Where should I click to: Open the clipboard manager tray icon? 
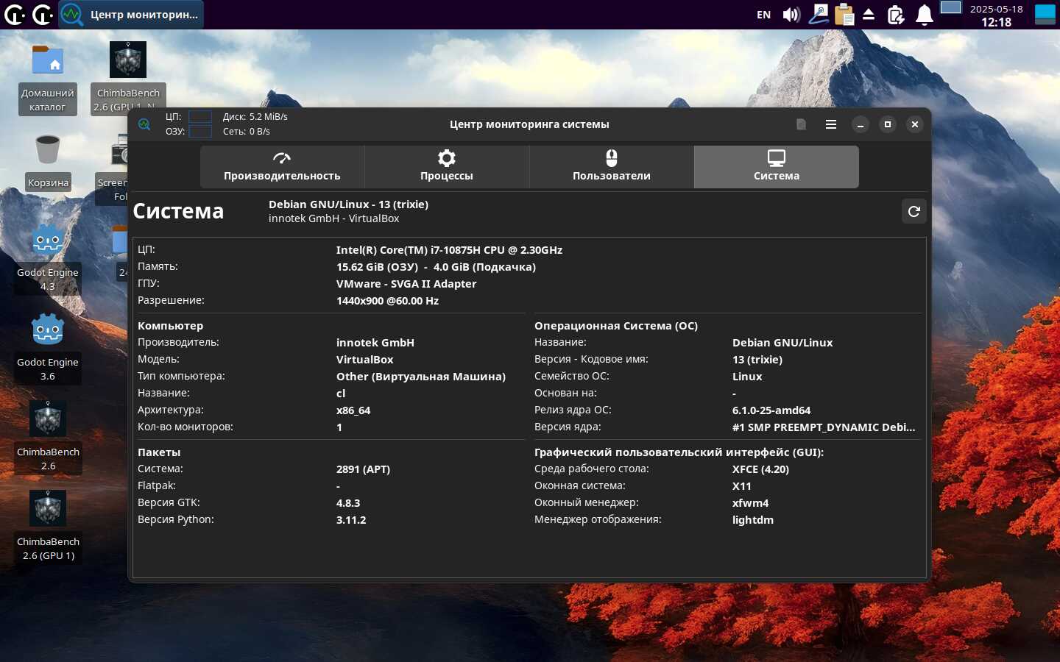point(844,15)
